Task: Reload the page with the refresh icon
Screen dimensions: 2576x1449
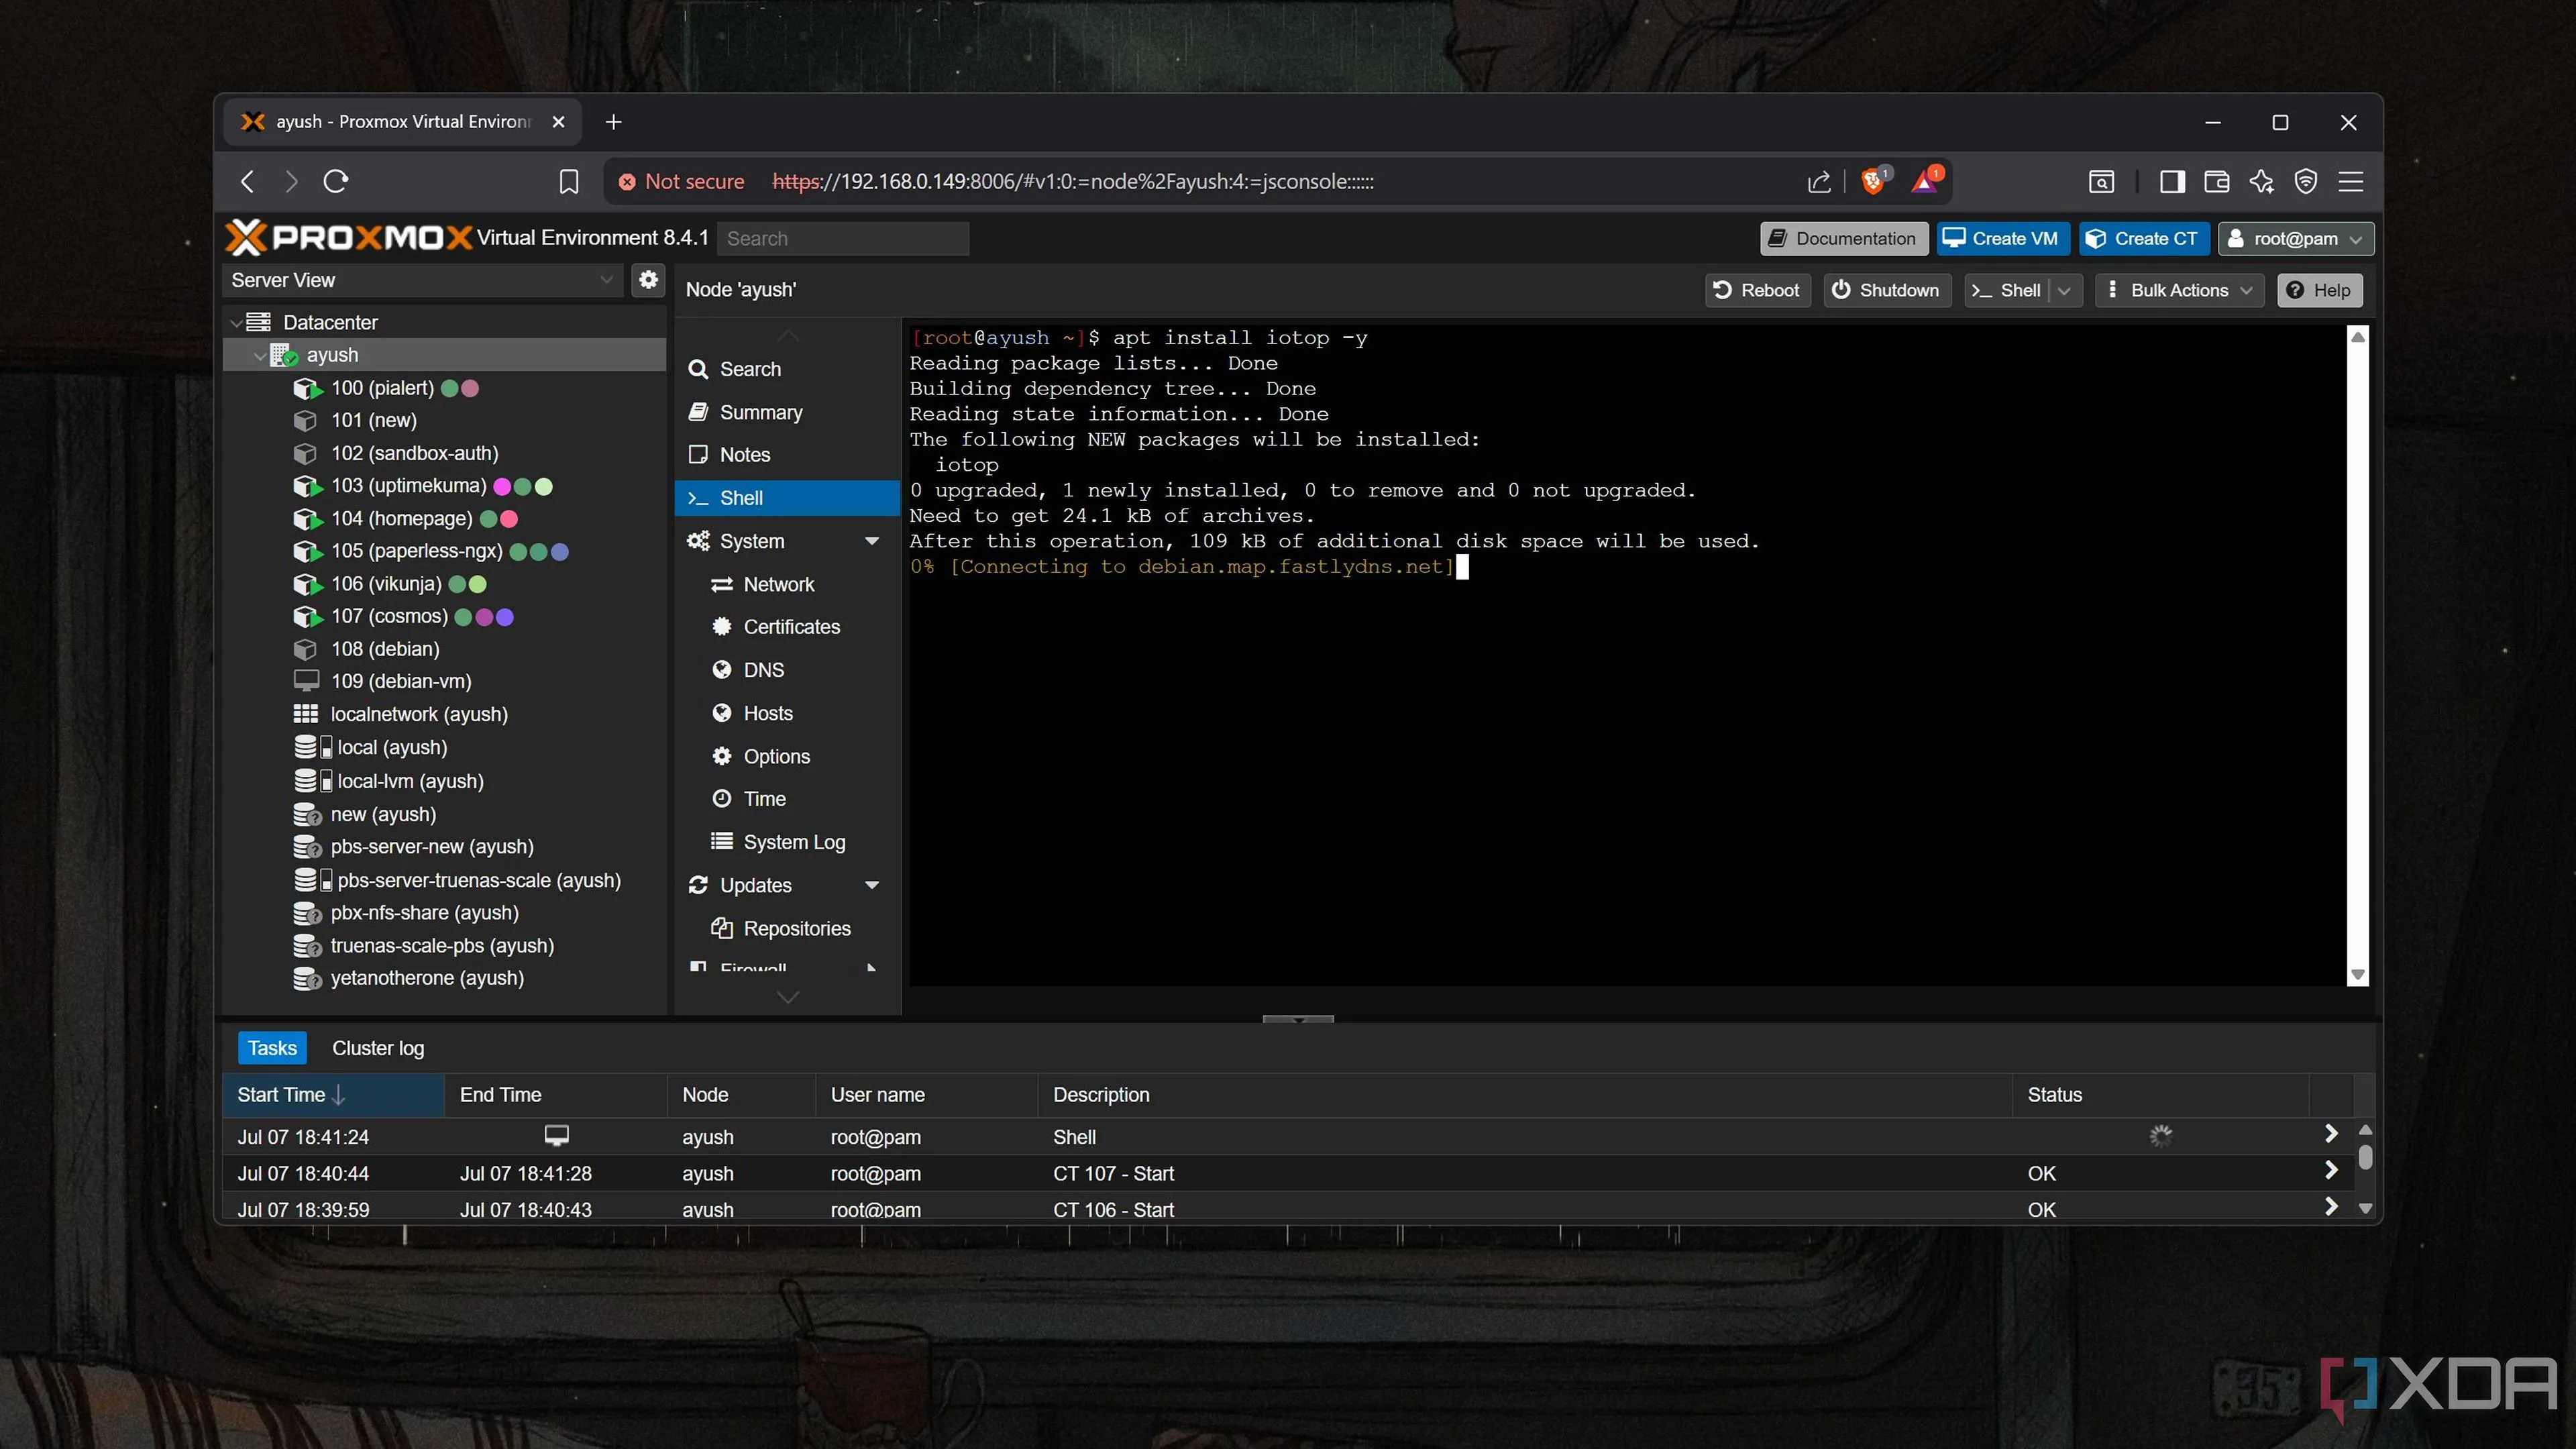Action: pyautogui.click(x=336, y=181)
